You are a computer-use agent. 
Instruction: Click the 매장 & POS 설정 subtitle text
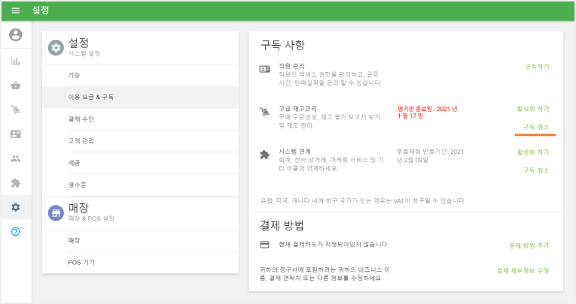tap(91, 218)
